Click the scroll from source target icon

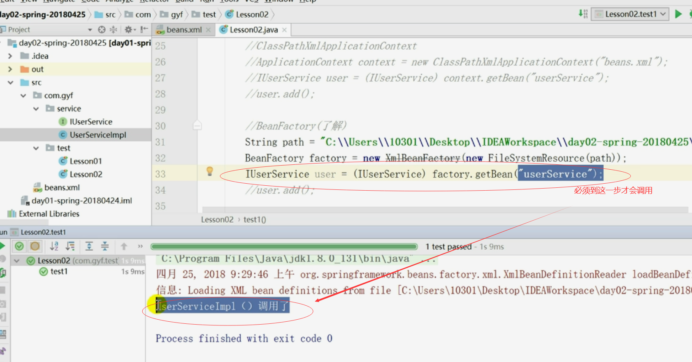coord(102,30)
